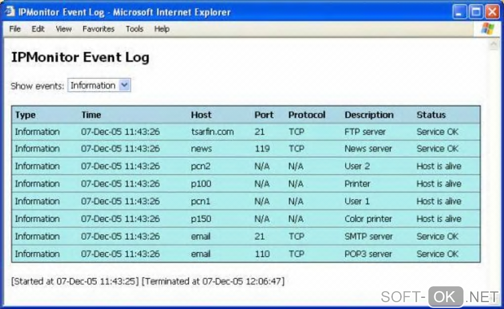Click the Port column header

(x=264, y=115)
